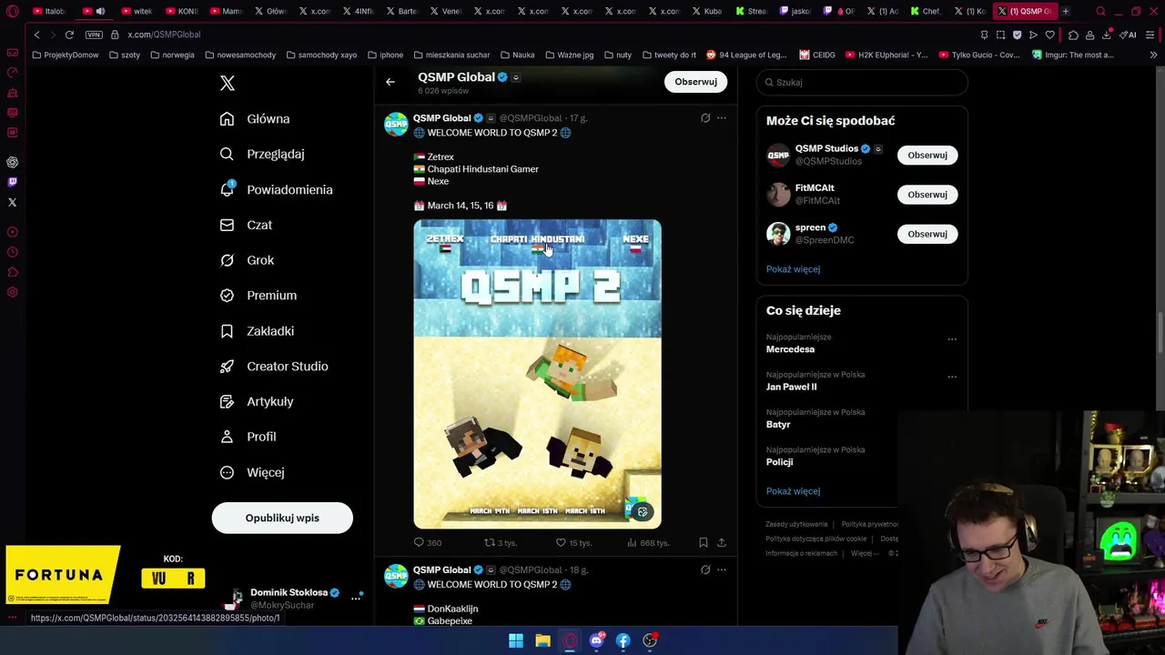Open Profil page

point(248,437)
